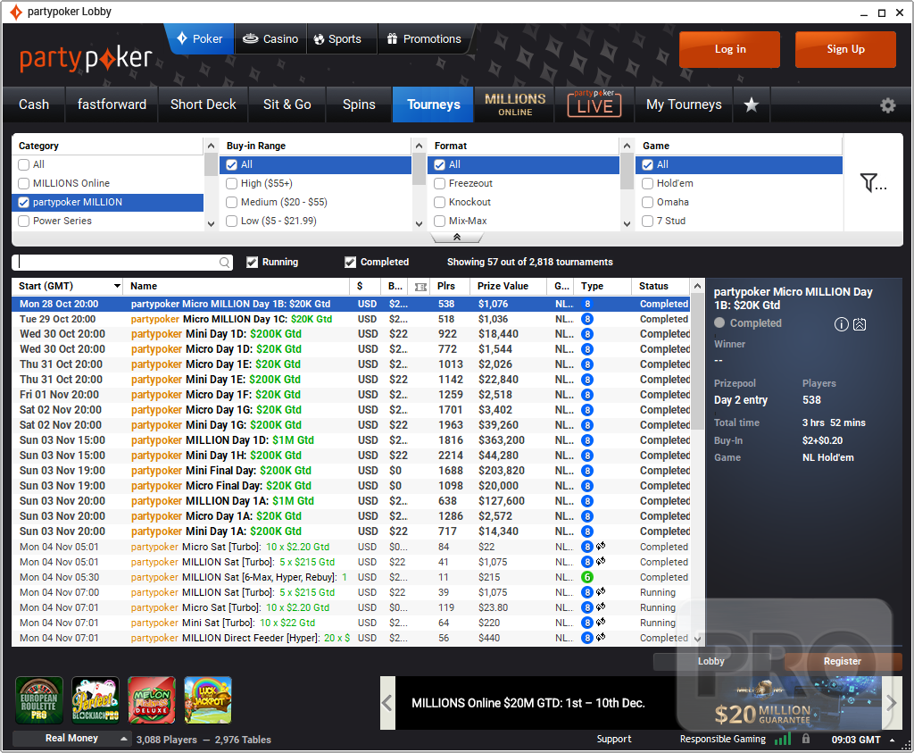Viewport: 914px width, 753px height.
Task: Open Sit & Go tab
Action: pyautogui.click(x=287, y=105)
